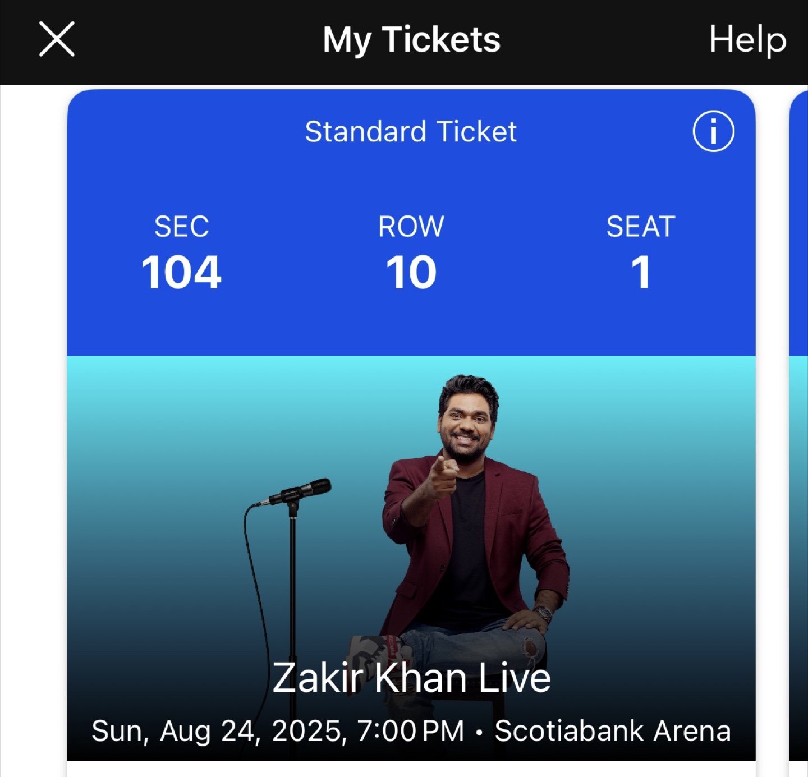
Task: Tap seat number 1
Action: pos(641,273)
